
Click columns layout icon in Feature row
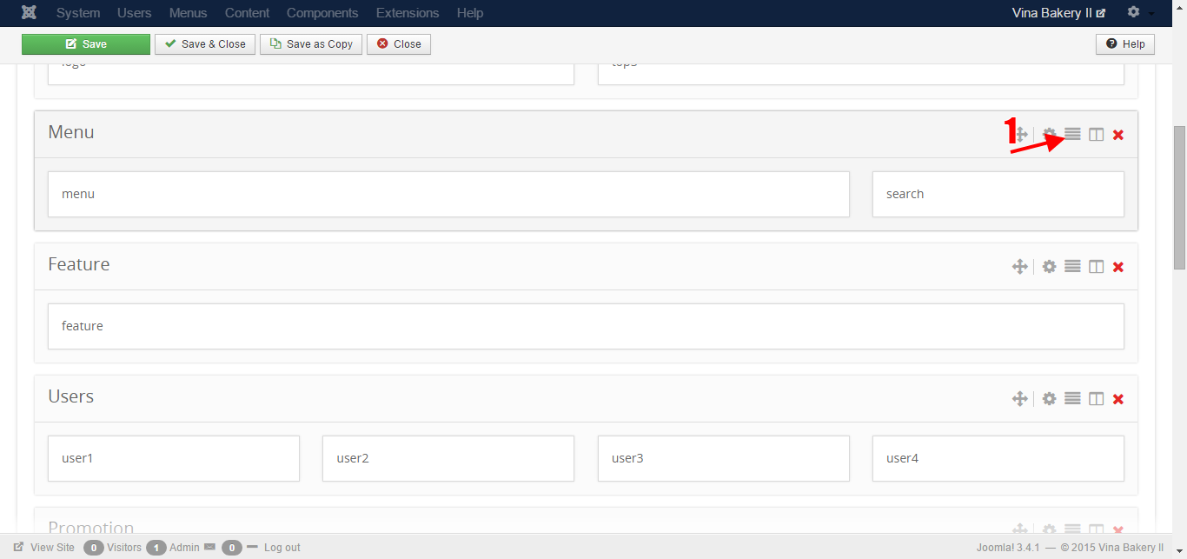click(x=1097, y=267)
